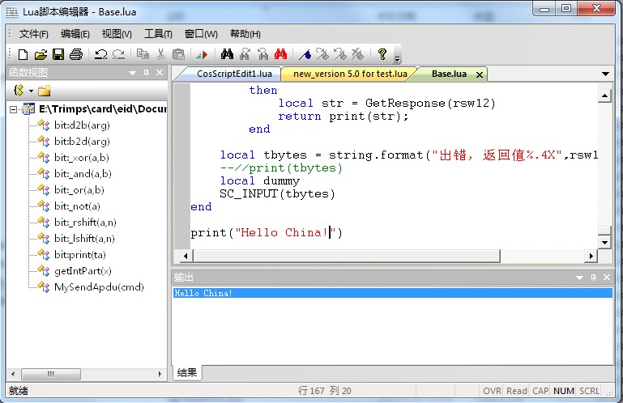Select bit:_or(a,b) function
The height and width of the screenshot is (403, 623).
click(79, 190)
